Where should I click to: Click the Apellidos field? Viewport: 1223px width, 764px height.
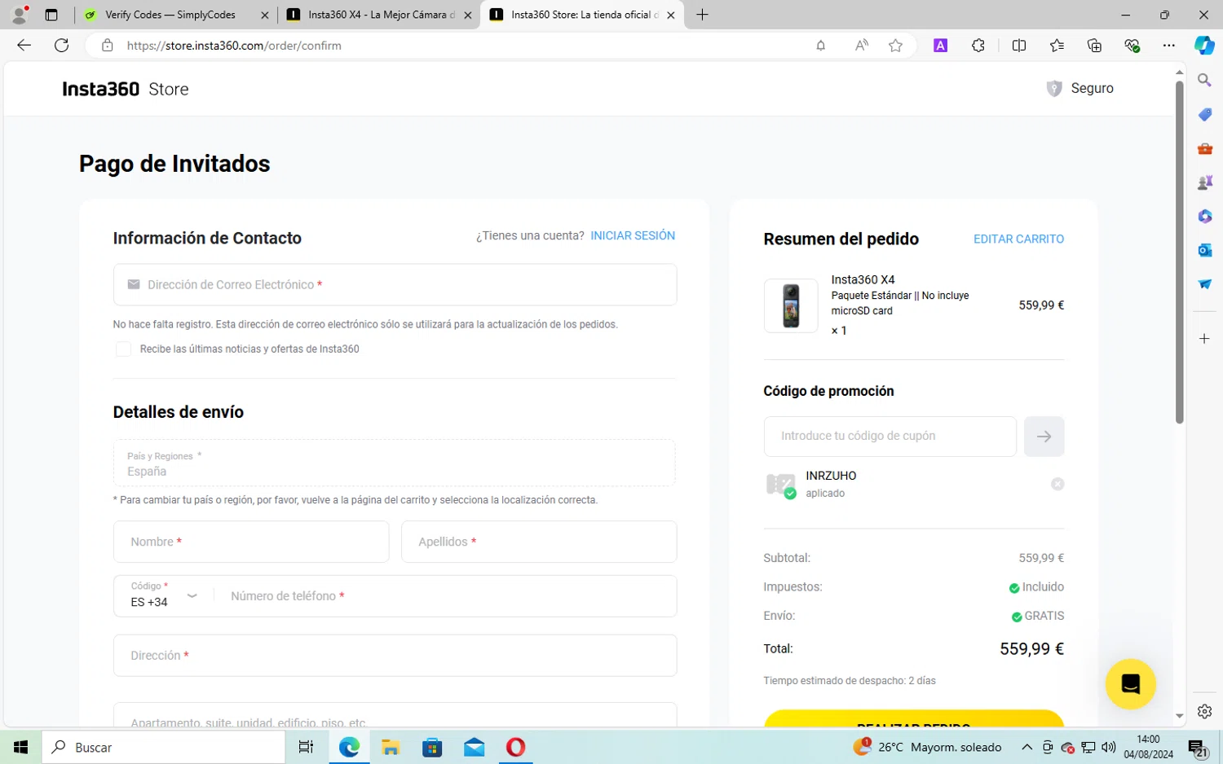click(539, 542)
